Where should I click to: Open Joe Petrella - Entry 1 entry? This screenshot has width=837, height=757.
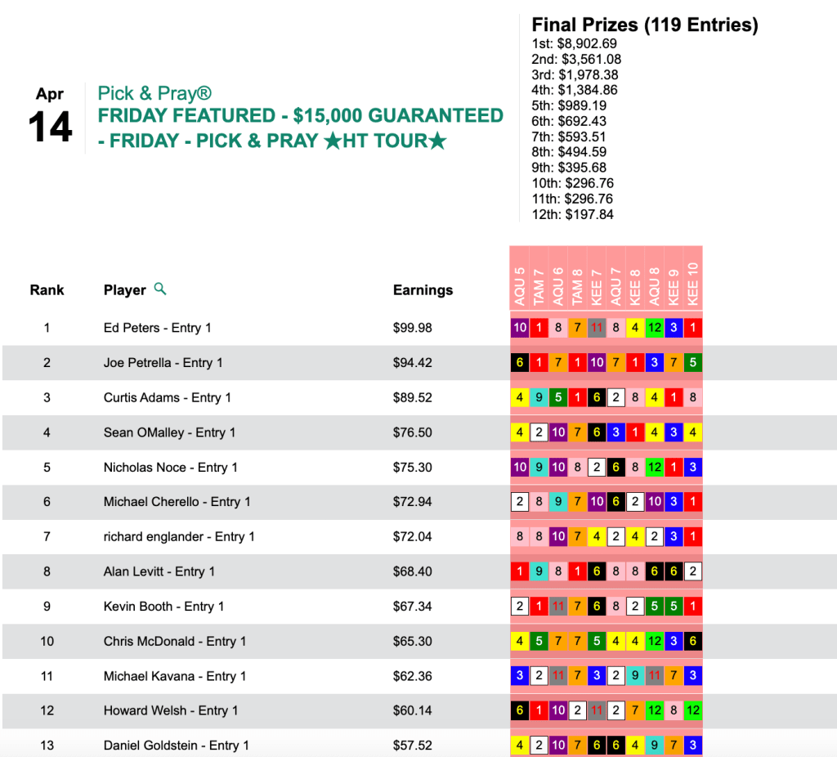163,363
